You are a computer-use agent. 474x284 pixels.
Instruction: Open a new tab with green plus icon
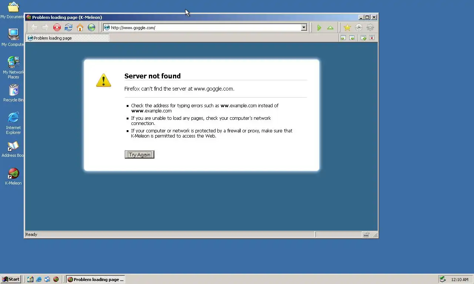click(363, 38)
